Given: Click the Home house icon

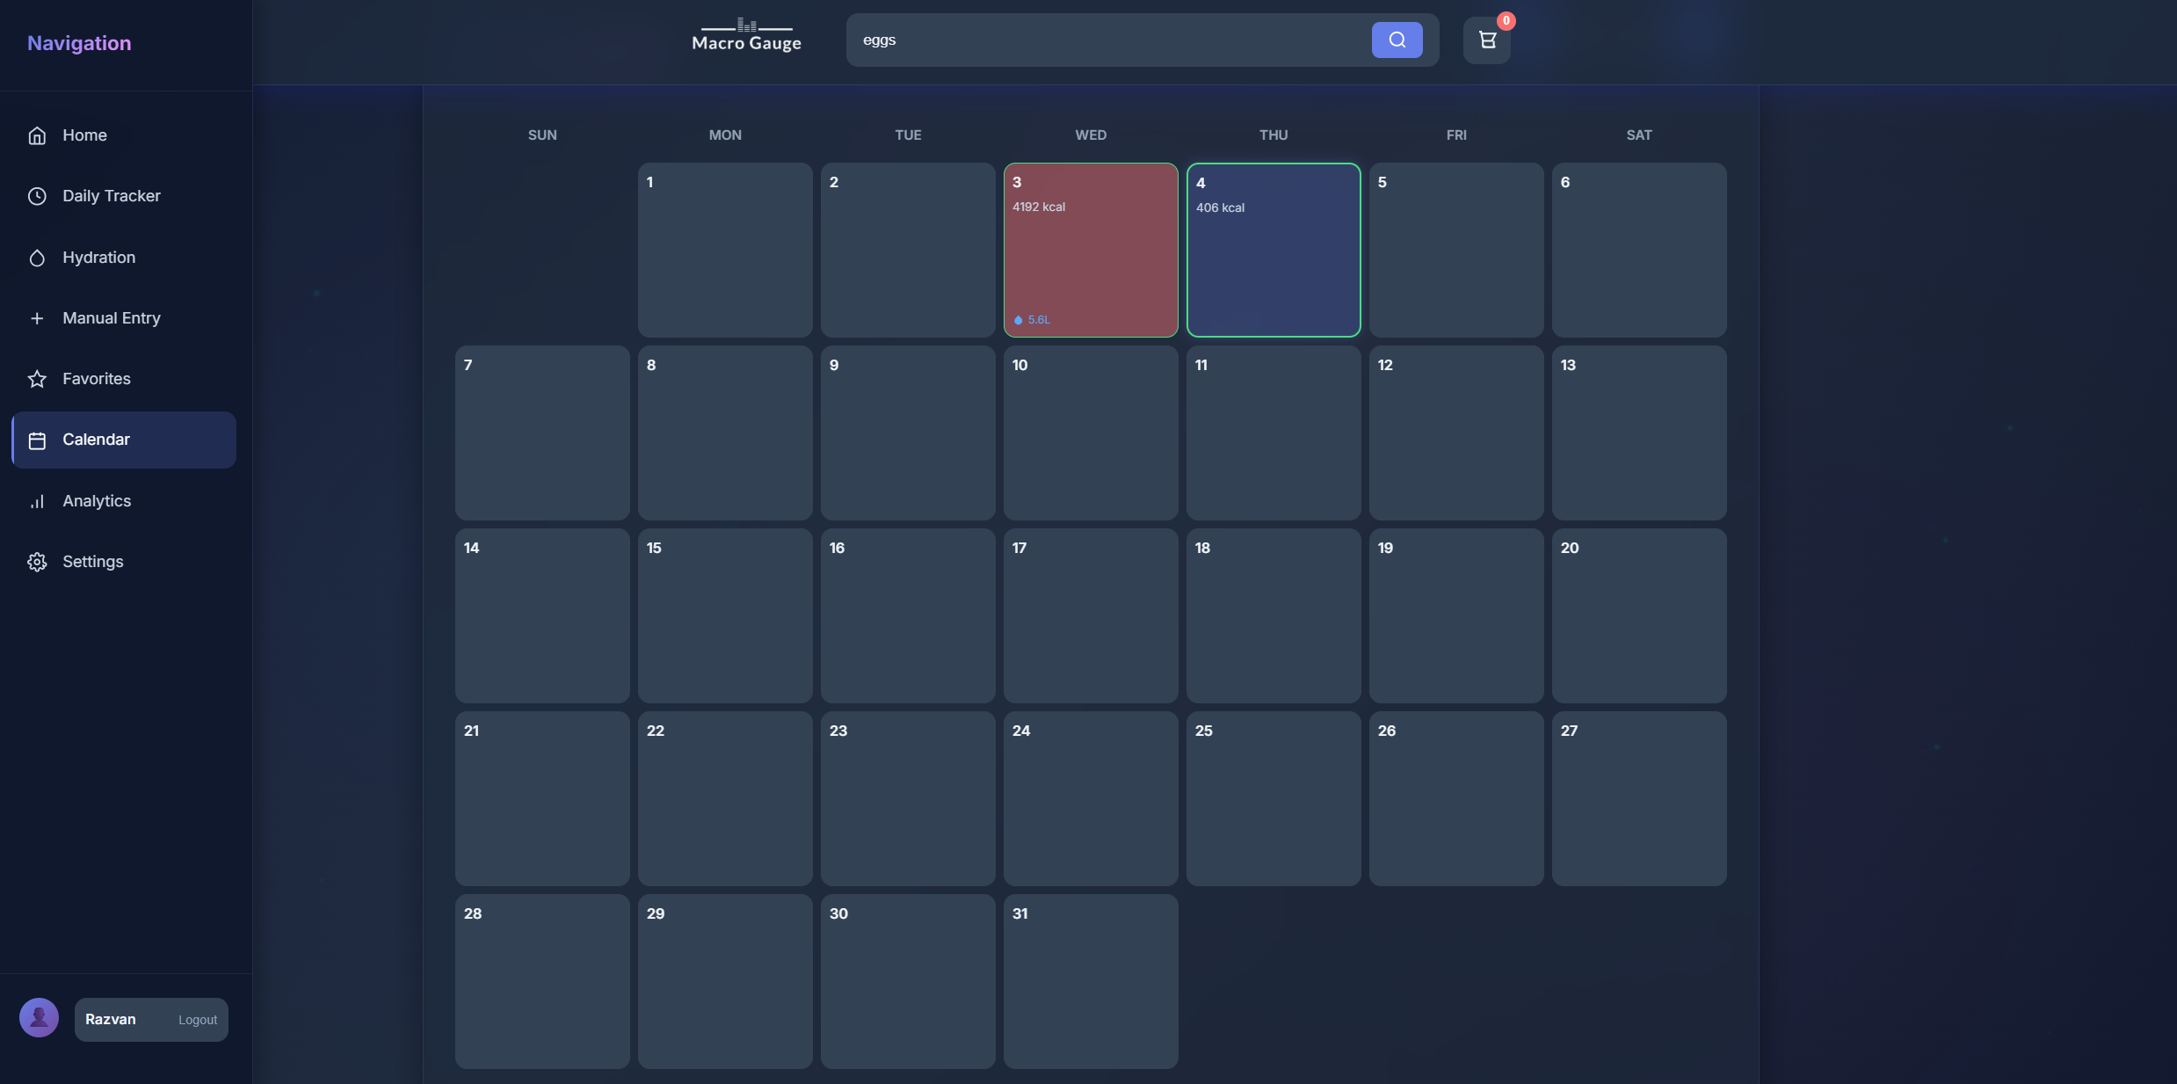Looking at the screenshot, I should [x=37, y=135].
